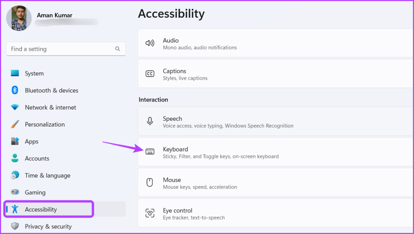The width and height of the screenshot is (414, 234).
Task: Click the Accessibility person icon
Action: [x=16, y=209]
